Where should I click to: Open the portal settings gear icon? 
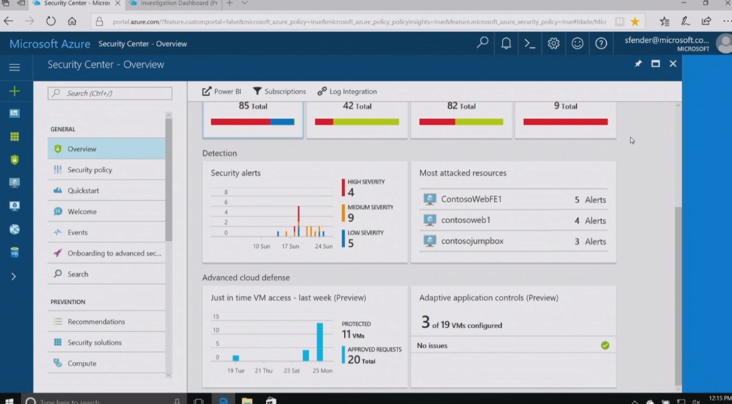coord(554,44)
